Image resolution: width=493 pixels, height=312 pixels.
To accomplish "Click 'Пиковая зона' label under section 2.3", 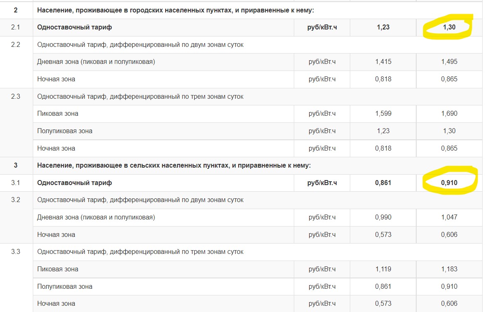I will 58,114.
